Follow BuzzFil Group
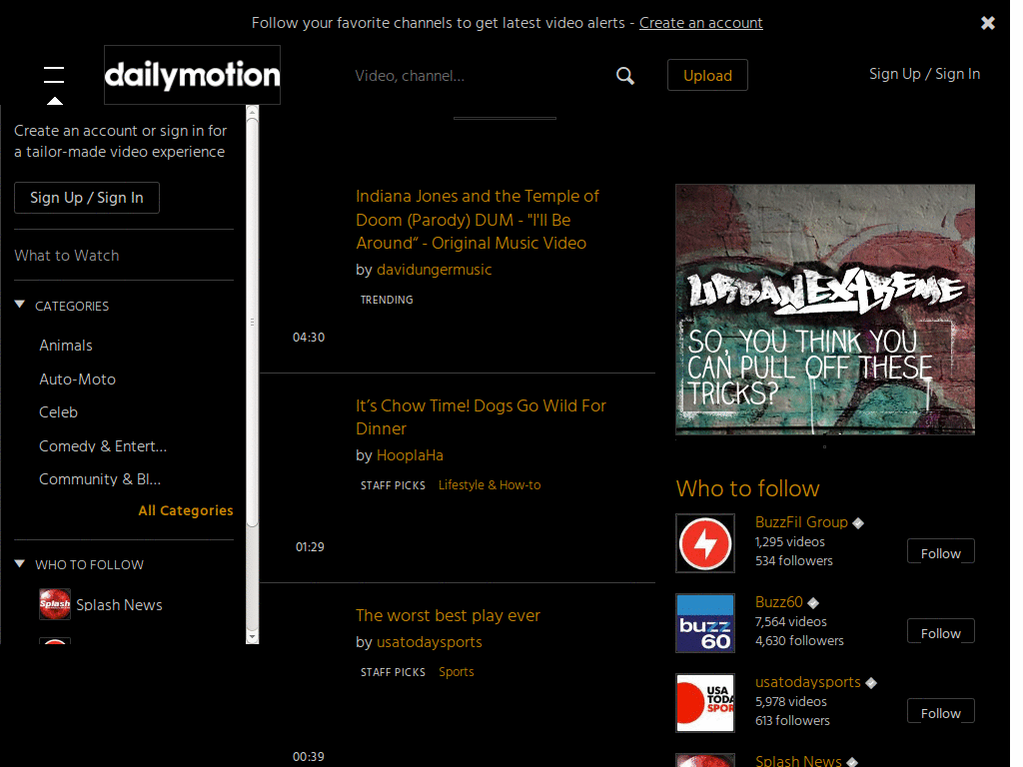The height and width of the screenshot is (767, 1023). 941,551
